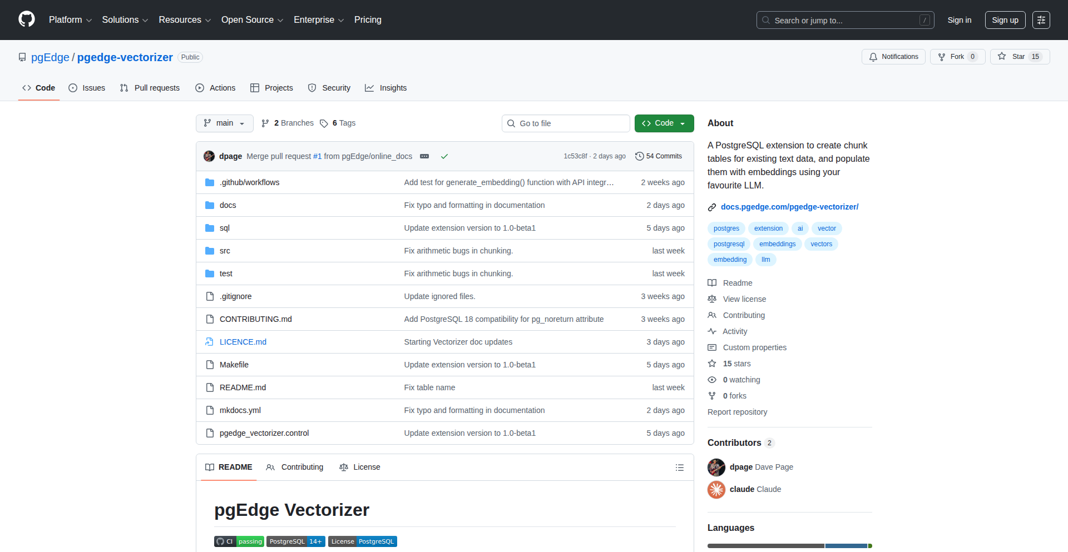Open the docs.pgedge.com documentation link
Screen dimensions: 1068x552
(x=789, y=207)
